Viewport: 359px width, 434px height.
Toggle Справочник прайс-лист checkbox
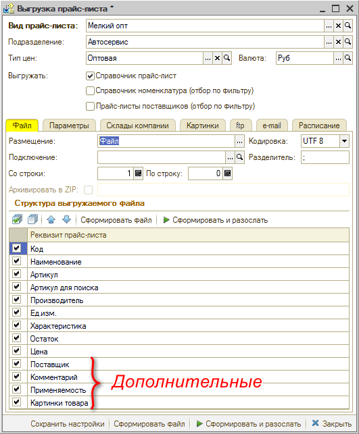click(x=90, y=76)
